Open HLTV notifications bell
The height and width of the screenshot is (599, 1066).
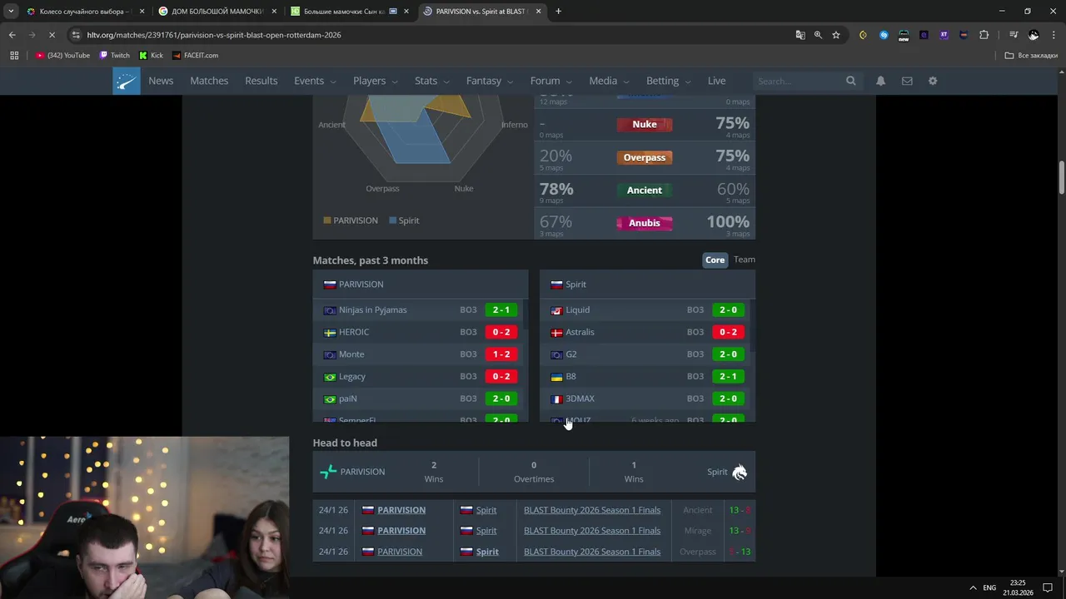pyautogui.click(x=880, y=81)
